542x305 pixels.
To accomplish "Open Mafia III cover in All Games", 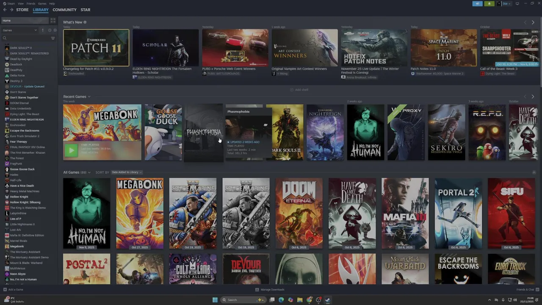I will click(405, 213).
